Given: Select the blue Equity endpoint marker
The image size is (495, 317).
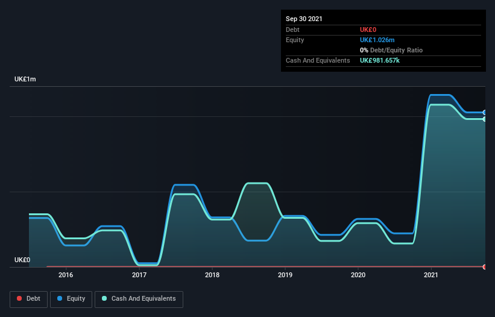Looking at the screenshot, I should [x=485, y=112].
